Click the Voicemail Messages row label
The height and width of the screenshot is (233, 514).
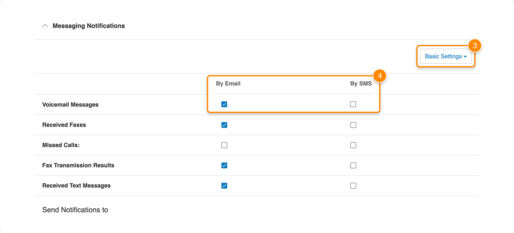pyautogui.click(x=70, y=104)
